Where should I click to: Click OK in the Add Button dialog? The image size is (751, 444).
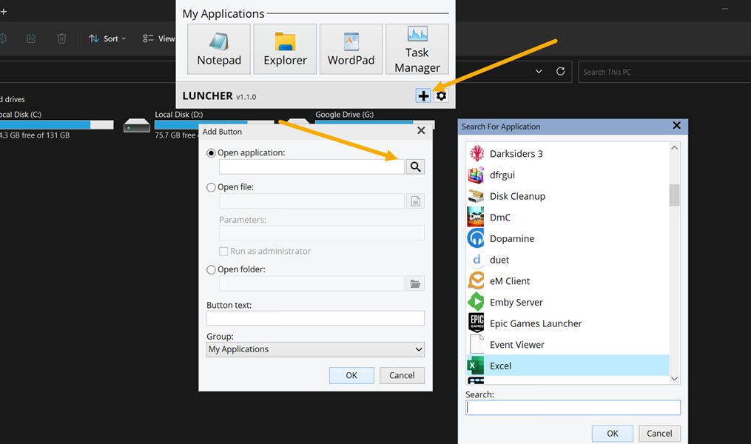(x=351, y=375)
